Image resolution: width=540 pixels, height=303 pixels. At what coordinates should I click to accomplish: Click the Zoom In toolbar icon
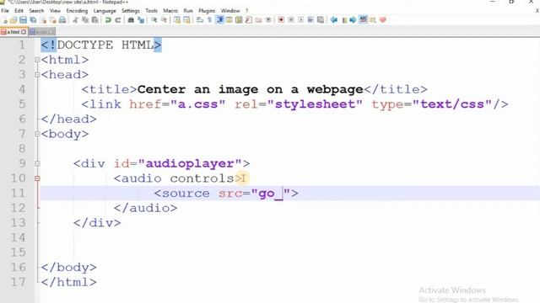[154, 20]
